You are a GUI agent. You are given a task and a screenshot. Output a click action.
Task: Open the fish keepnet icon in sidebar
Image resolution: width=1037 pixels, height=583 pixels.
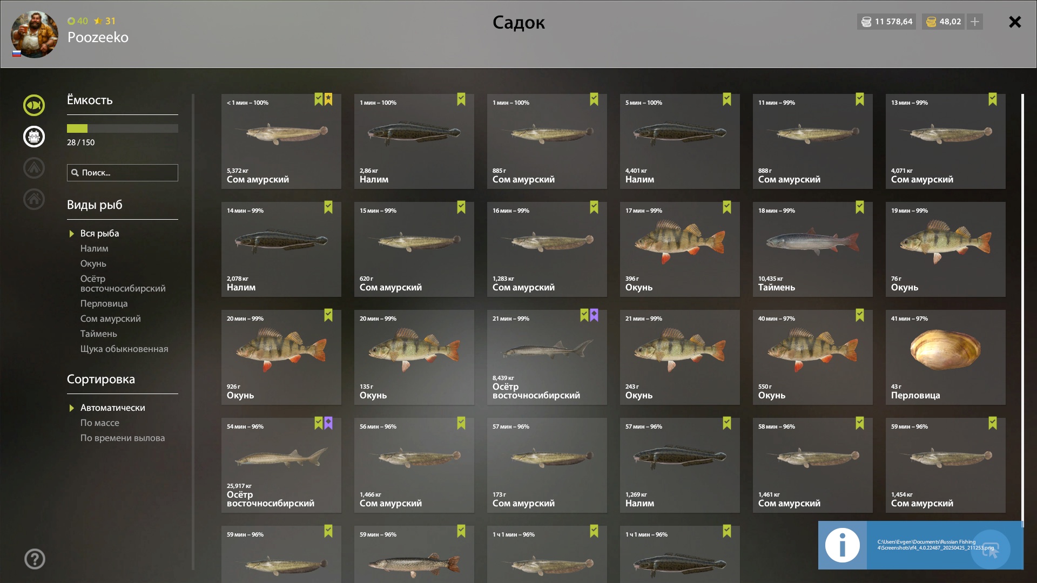(x=34, y=105)
